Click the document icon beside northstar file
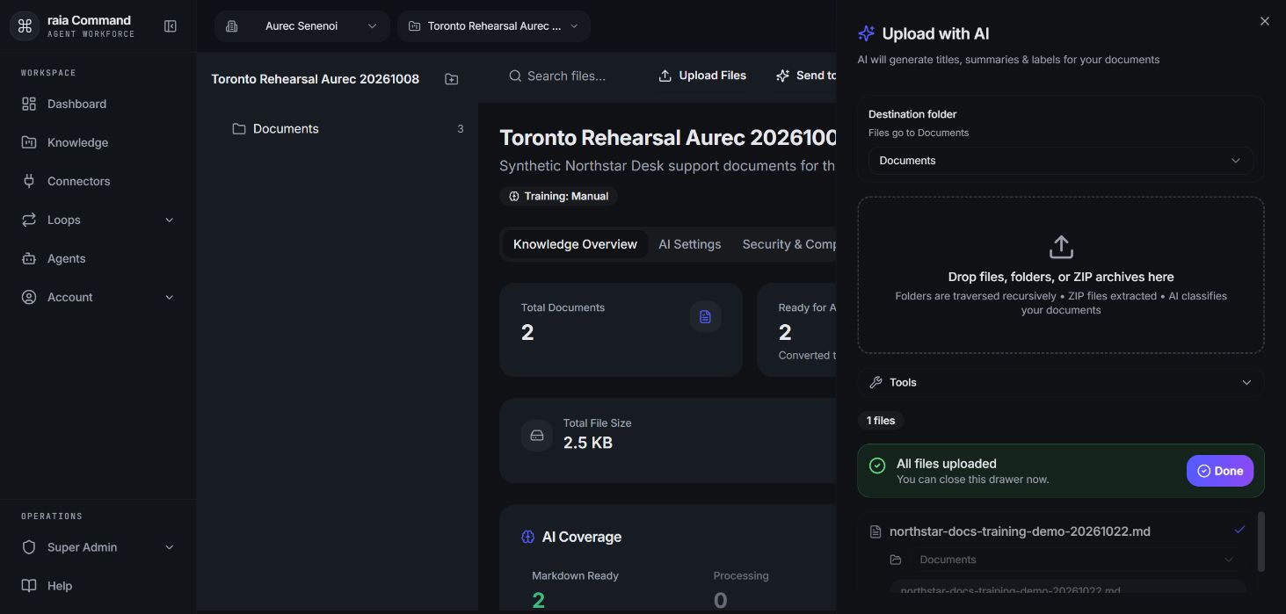This screenshot has width=1286, height=614. pyautogui.click(x=875, y=531)
